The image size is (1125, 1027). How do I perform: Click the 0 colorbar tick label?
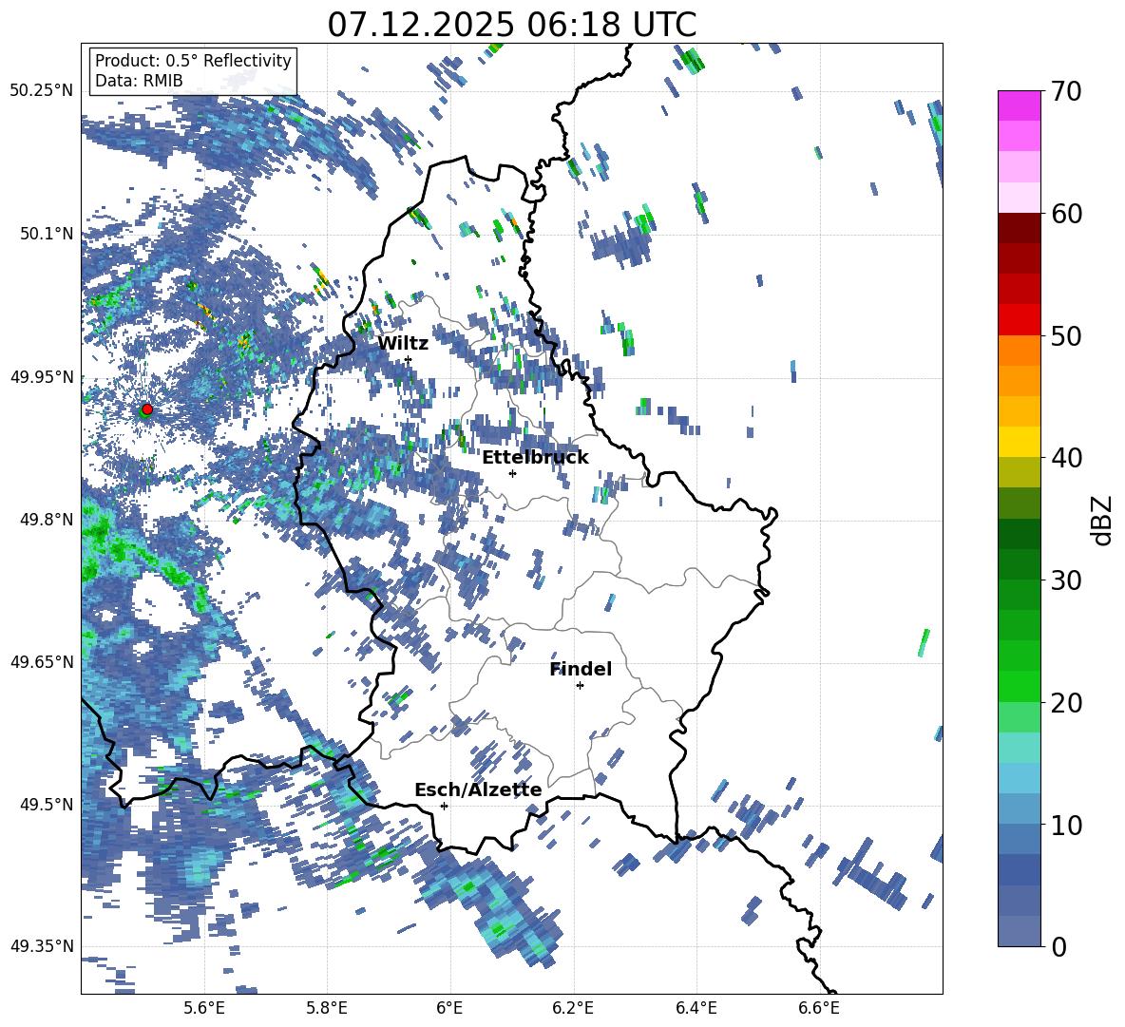(x=1058, y=946)
